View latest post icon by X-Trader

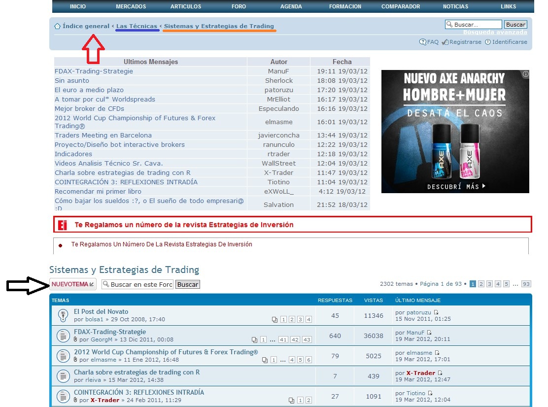pos(440,373)
